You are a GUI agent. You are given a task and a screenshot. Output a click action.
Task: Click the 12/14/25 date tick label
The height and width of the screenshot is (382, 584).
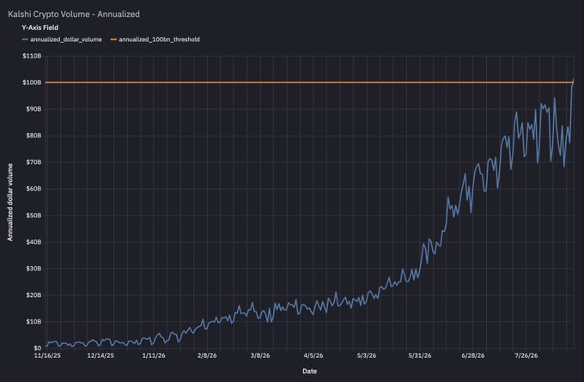[x=100, y=355]
